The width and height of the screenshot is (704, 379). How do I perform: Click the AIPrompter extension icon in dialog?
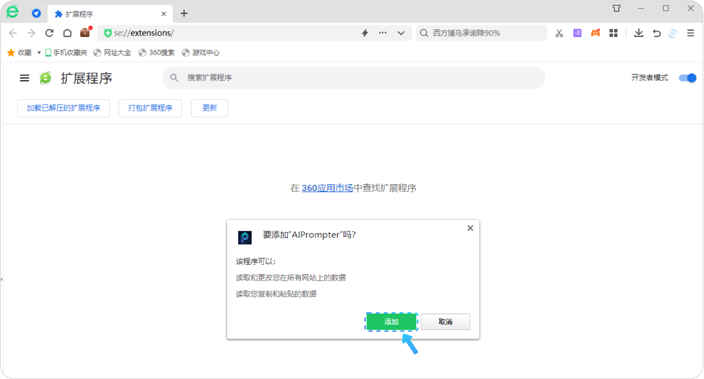245,237
